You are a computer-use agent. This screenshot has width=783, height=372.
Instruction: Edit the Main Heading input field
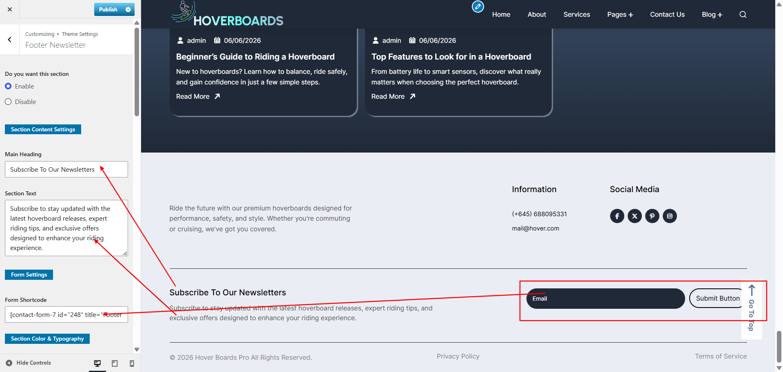pos(66,169)
